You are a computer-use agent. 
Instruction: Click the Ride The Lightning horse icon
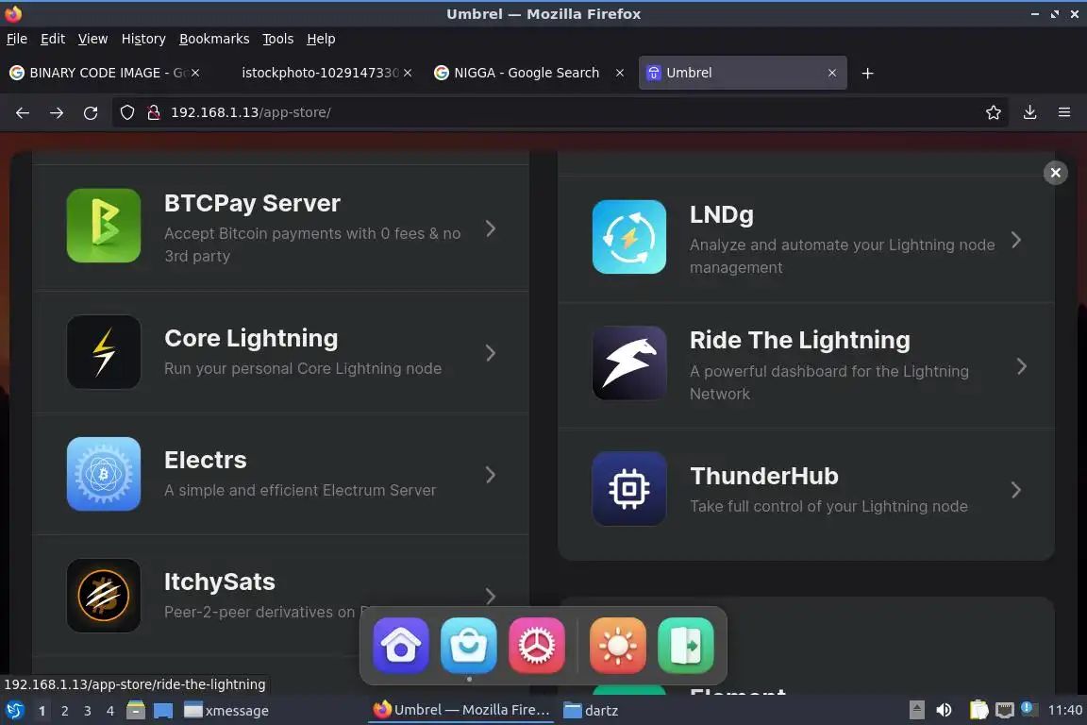(628, 362)
